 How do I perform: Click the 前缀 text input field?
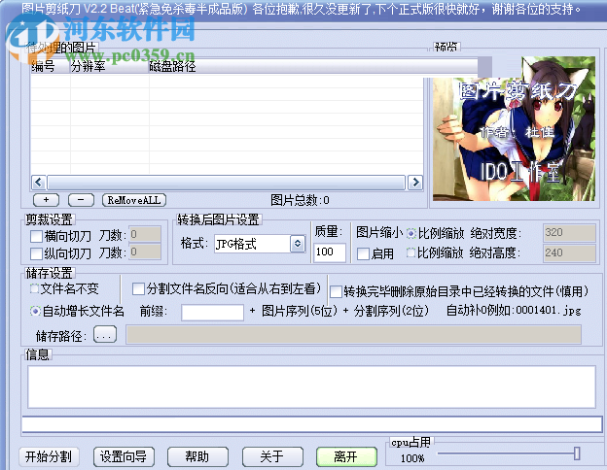pyautogui.click(x=212, y=313)
